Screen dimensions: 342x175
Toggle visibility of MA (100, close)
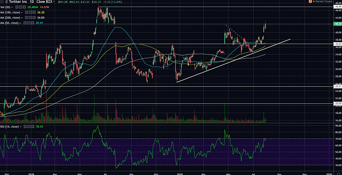tap(27, 12)
